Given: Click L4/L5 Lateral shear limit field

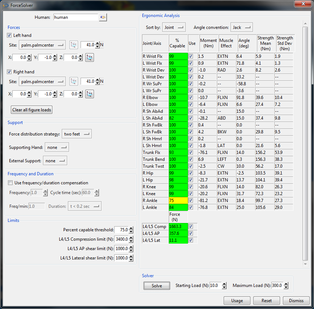Looking at the screenshot, I should click(x=121, y=258).
